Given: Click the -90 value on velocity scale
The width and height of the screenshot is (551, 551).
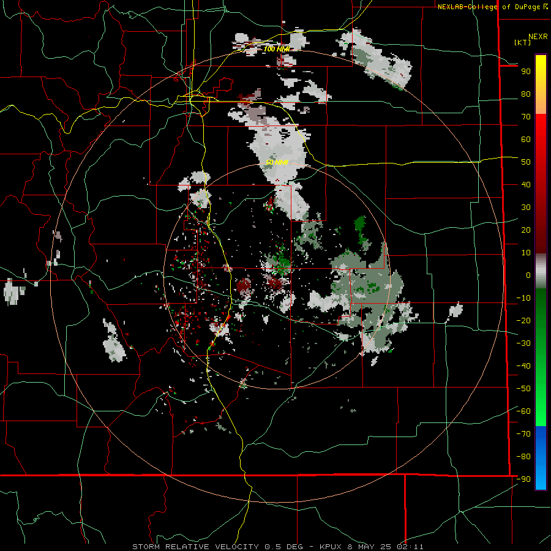Looking at the screenshot, I should click(523, 479).
